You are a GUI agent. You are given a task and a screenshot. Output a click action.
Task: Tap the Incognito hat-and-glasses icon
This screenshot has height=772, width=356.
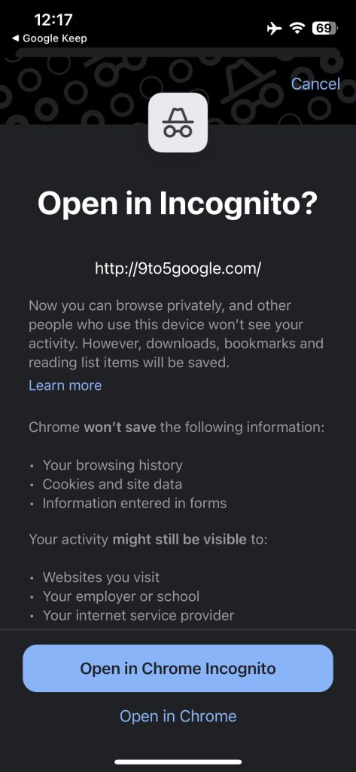tap(178, 123)
